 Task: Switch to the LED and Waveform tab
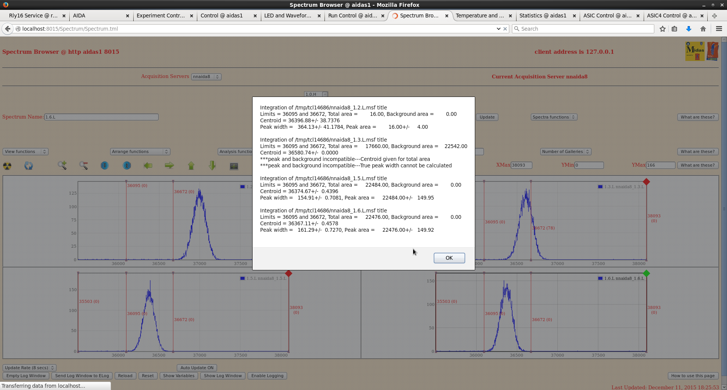click(288, 16)
